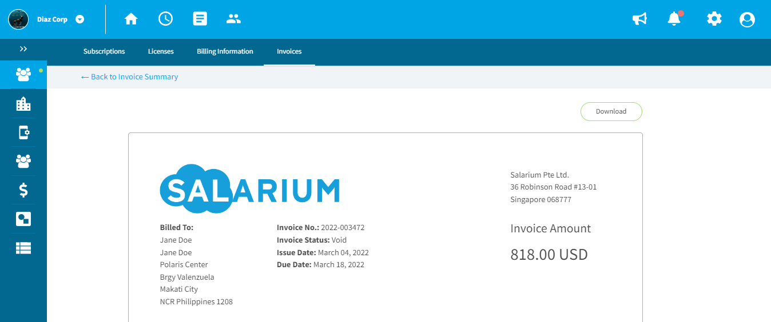Click the NCR Philippines 1208 line
The width and height of the screenshot is (771, 322).
196,301
